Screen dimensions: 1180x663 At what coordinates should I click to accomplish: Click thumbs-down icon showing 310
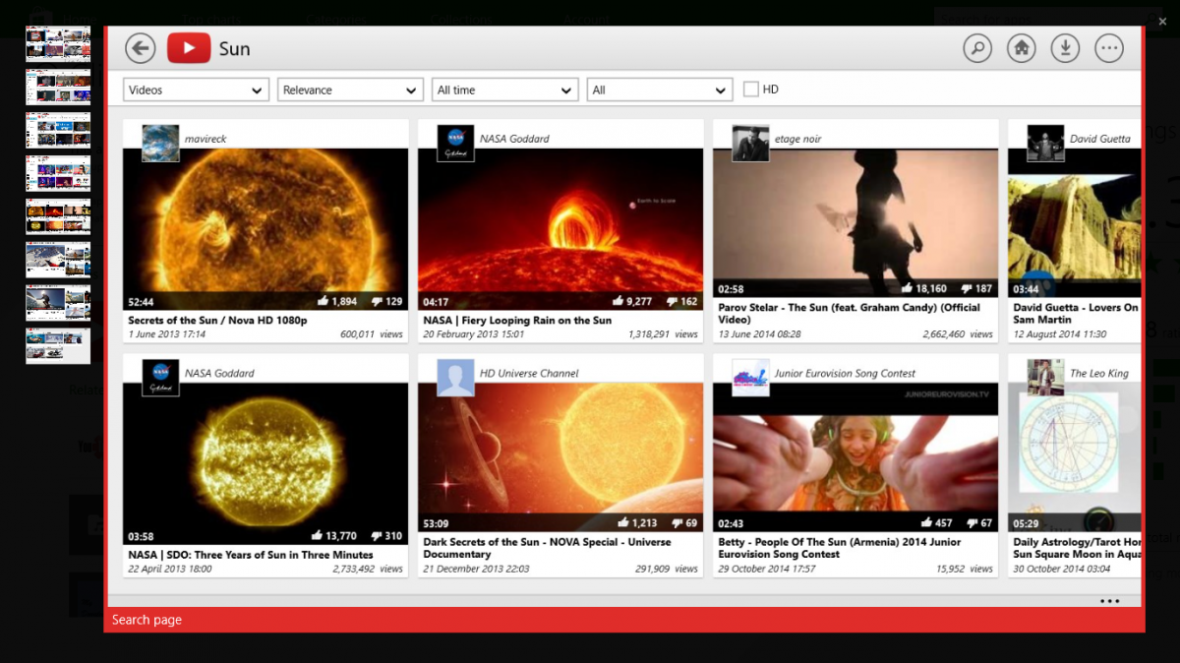click(x=375, y=536)
